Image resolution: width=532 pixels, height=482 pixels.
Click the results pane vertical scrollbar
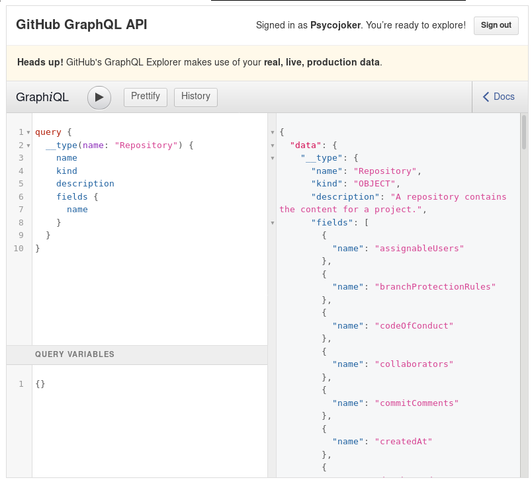point(524,132)
